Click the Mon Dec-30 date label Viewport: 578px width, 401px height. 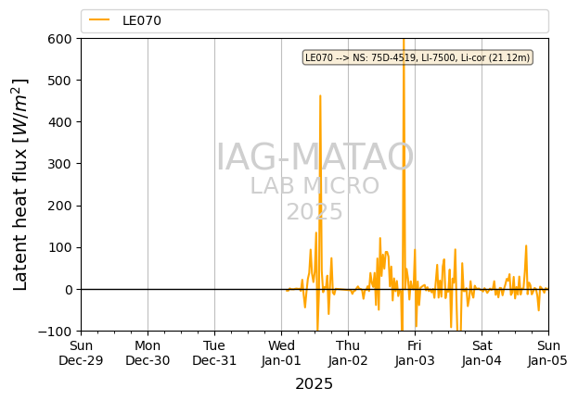148,353
